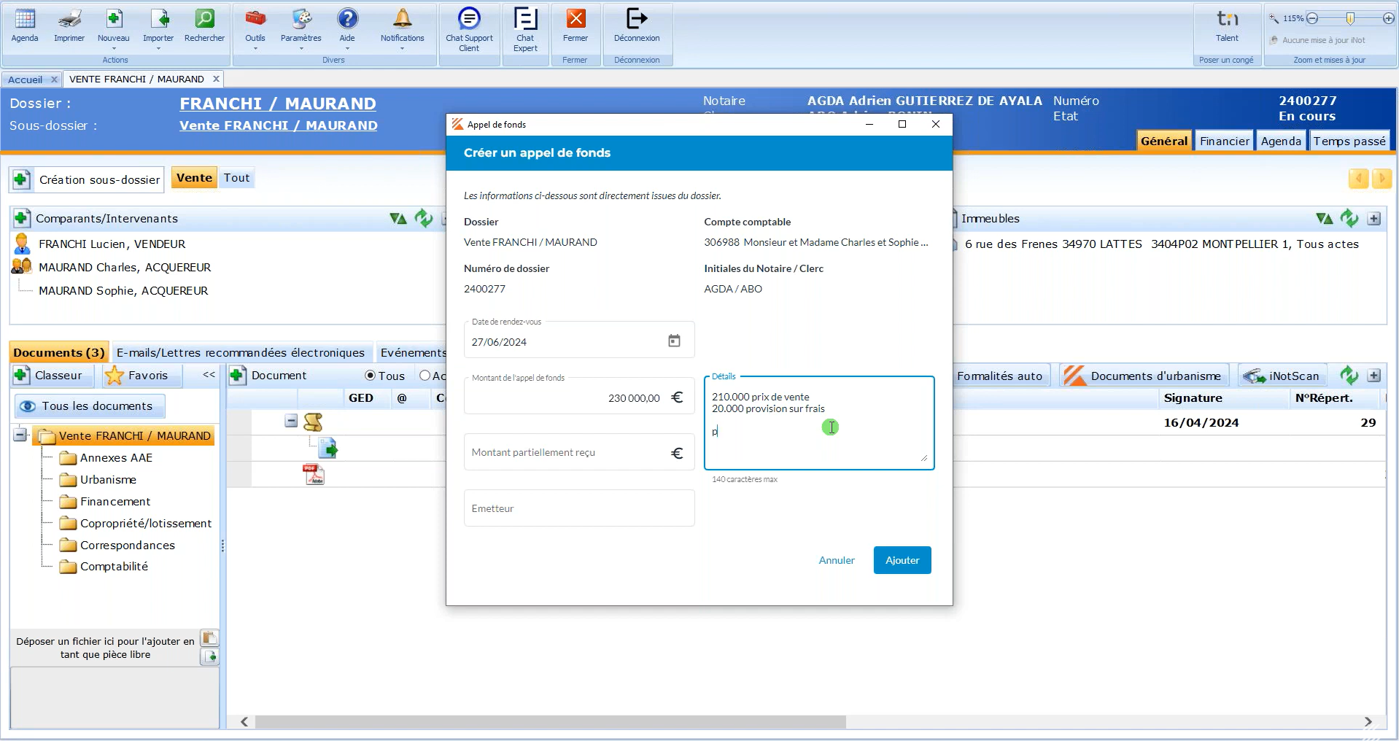The width and height of the screenshot is (1399, 741).
Task: Collapse the Vente FRANCHI / MAURAND folder tree
Action: point(20,435)
